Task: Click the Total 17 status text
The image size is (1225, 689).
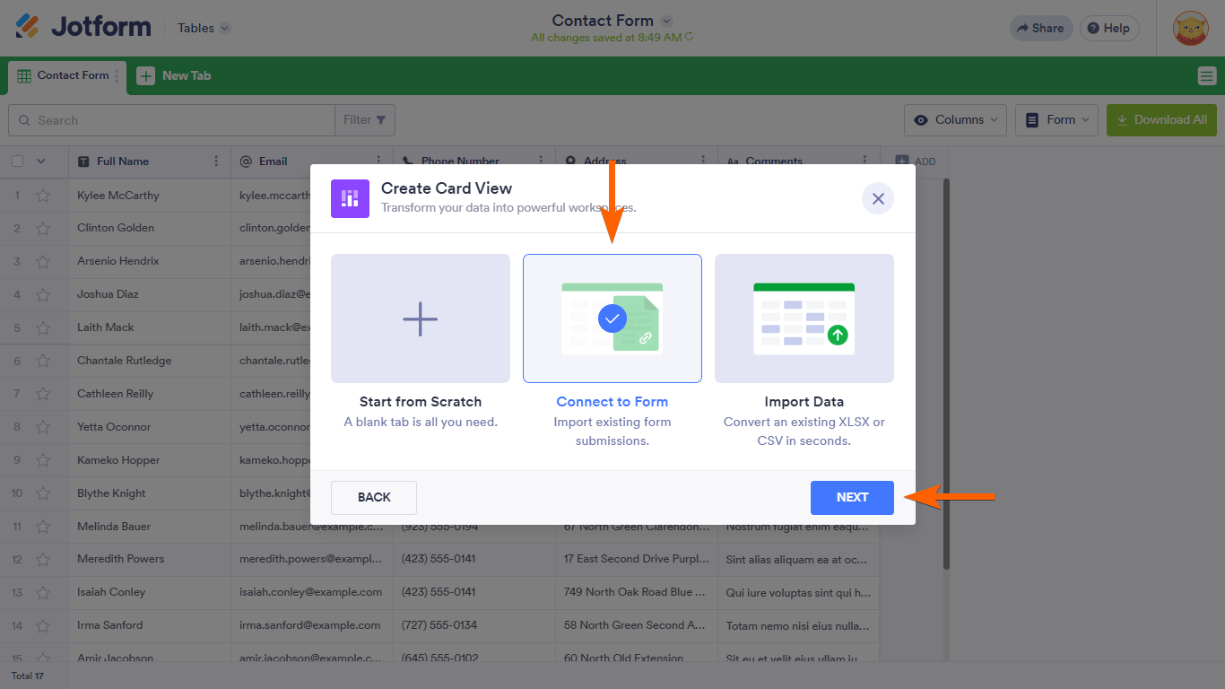Action: click(x=28, y=676)
